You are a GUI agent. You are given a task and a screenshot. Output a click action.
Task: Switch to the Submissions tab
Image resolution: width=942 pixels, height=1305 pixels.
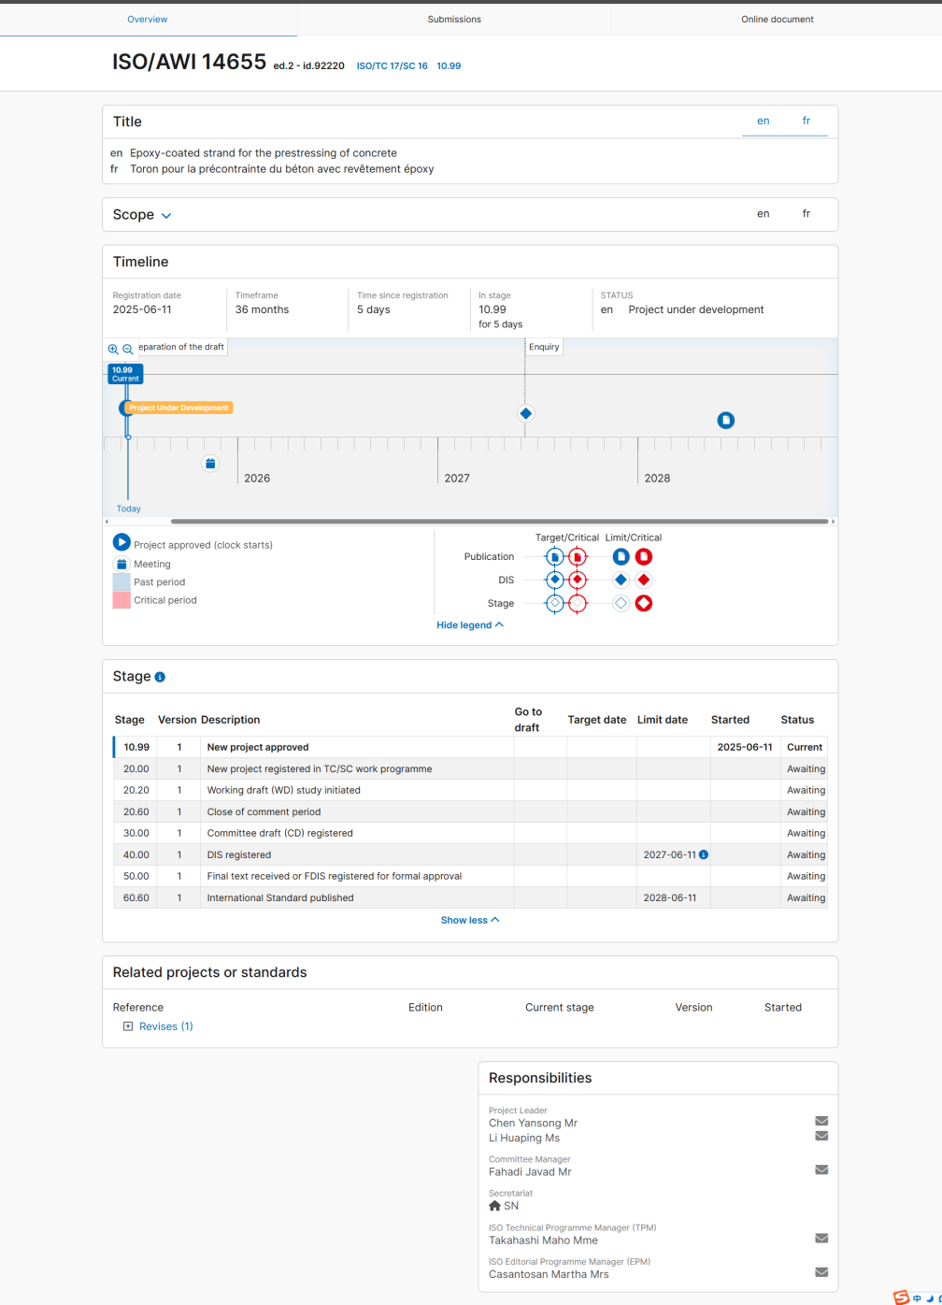[x=454, y=20]
